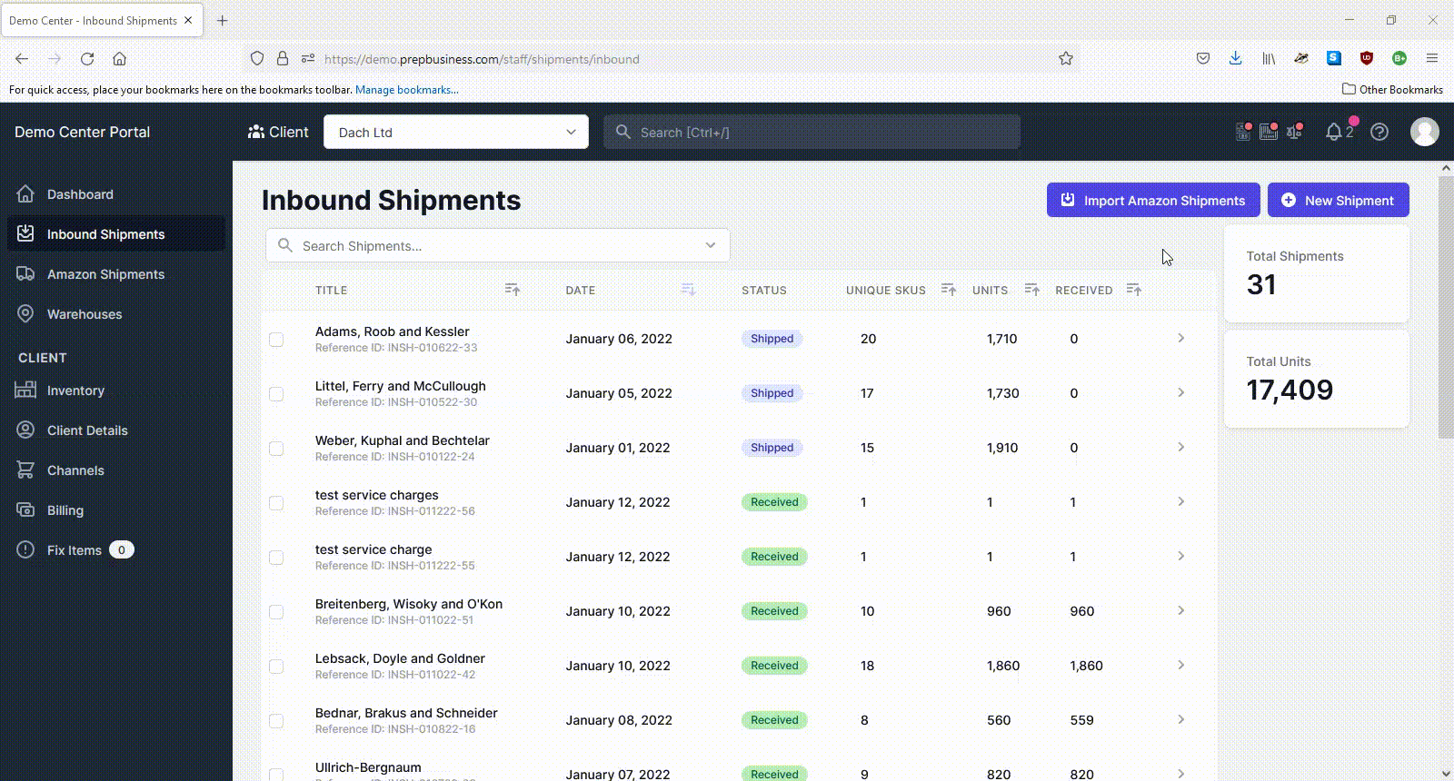Sort table by Received column icon
The image size is (1454, 781).
1133,289
